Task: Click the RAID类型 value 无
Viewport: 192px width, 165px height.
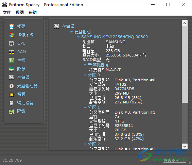Action: point(108,60)
